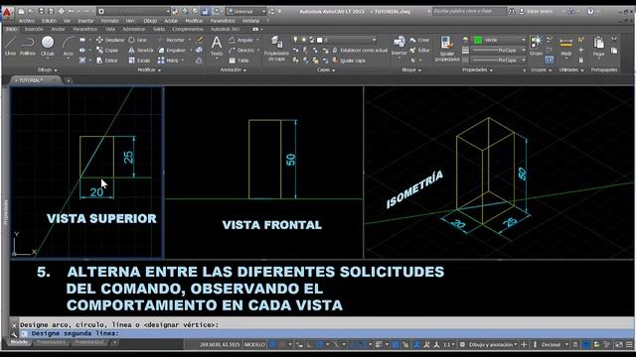Viewport: 636px width, 357px height.
Task: Open the Acotar menu
Action: coord(171,21)
